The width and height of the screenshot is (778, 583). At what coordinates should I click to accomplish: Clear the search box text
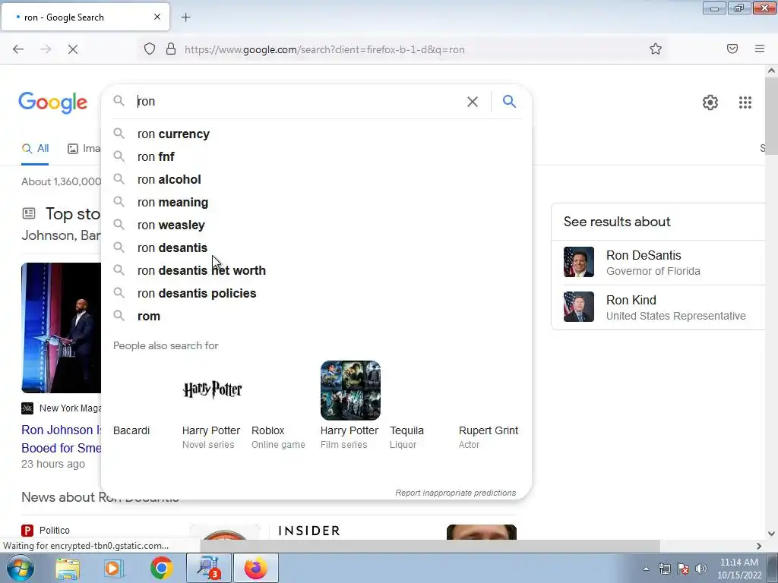point(473,102)
